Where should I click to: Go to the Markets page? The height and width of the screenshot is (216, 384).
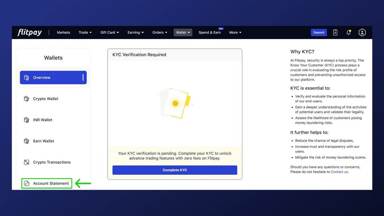[x=63, y=32]
